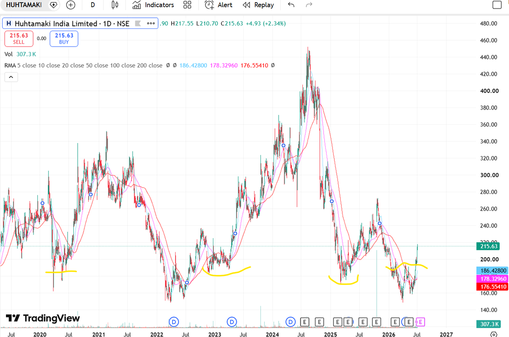The width and height of the screenshot is (509, 337).
Task: Click the dividend D marker in mid-2023
Action: pos(232,322)
